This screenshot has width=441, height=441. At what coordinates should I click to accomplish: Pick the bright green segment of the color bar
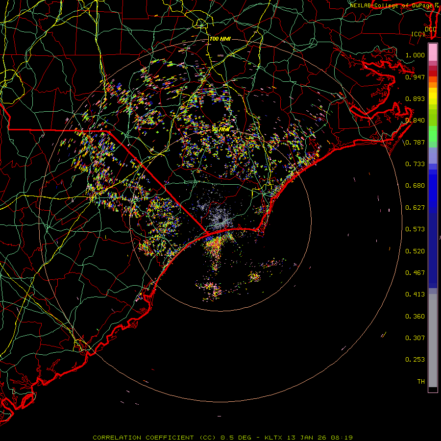433,134
